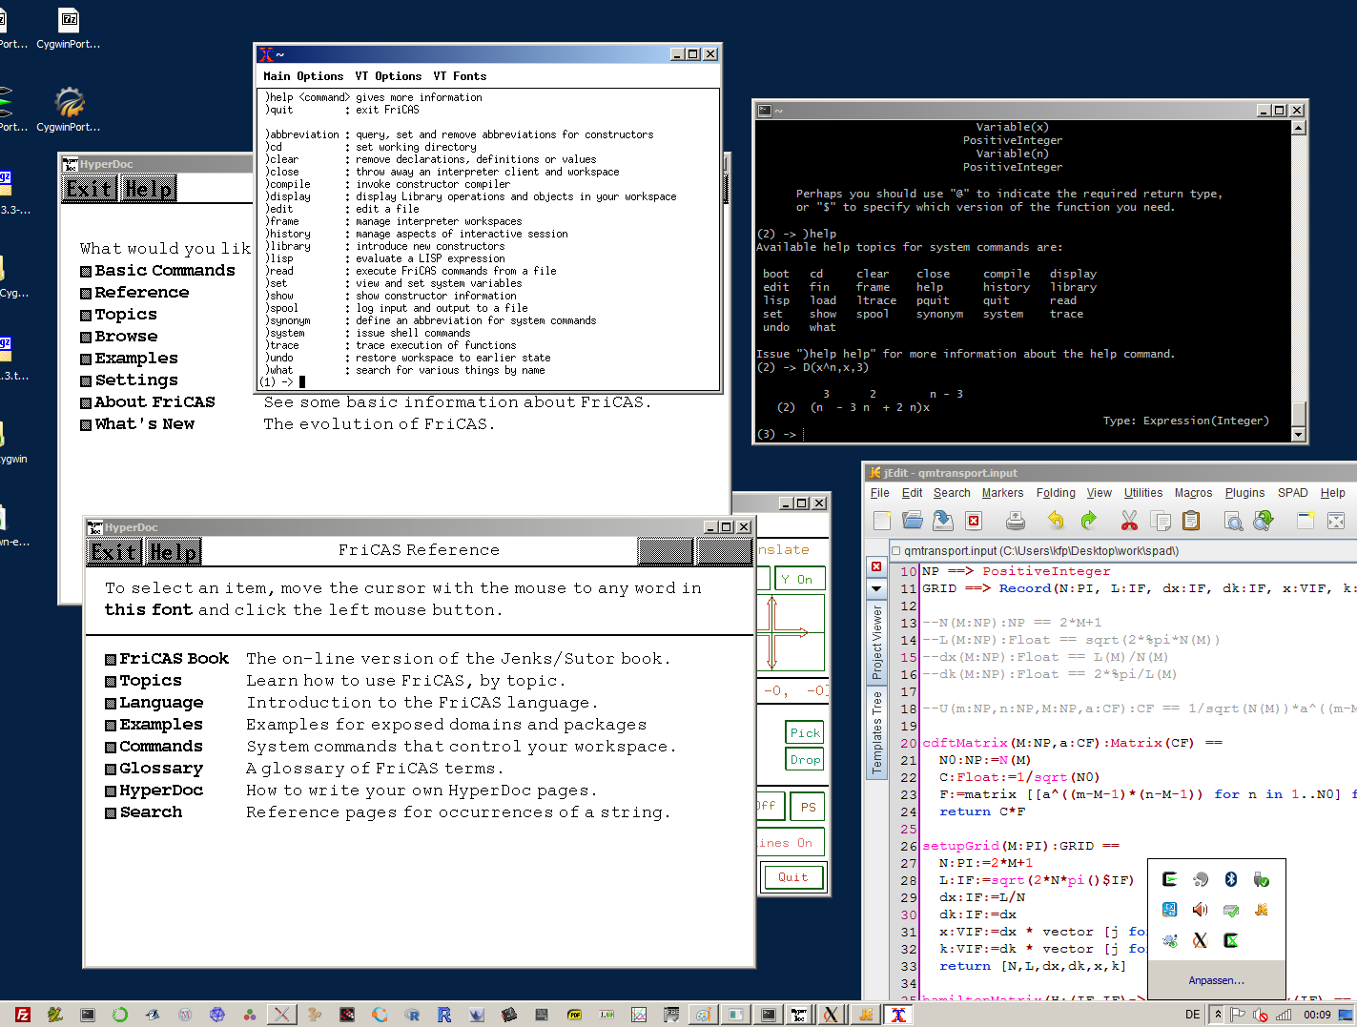
Task: Click the unsplit window icon in jEdit
Action: coord(1336,521)
